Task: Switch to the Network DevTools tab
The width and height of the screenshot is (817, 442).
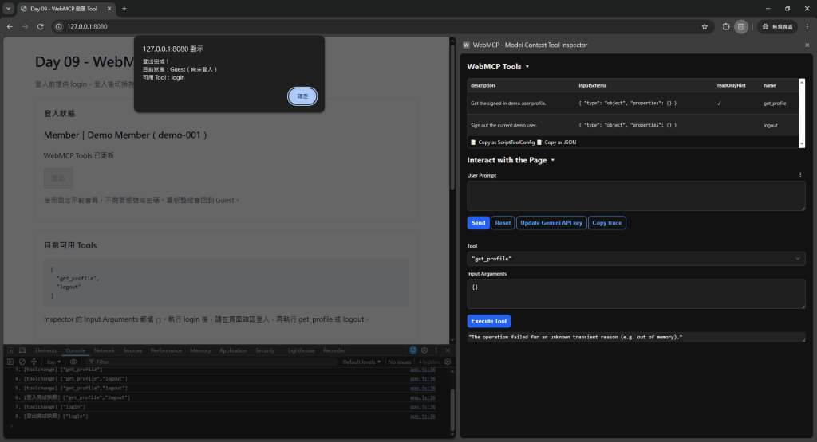Action: pos(105,350)
